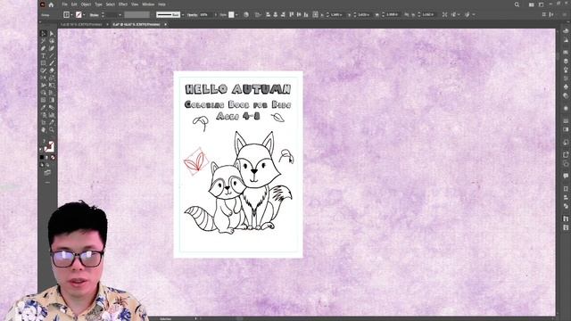Select the Curvature tool
Screen dimensions: 571x321
[x=52, y=48]
